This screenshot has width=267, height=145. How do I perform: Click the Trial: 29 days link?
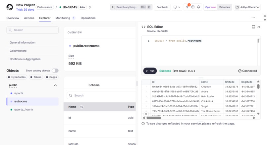(x=25, y=10)
